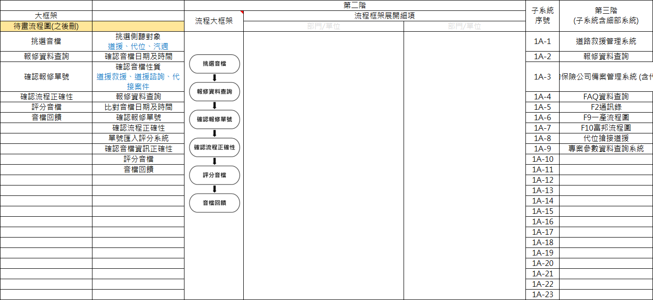The image size is (653, 300).
Task: Click the FAQ資料查詢 cell
Action: (x=606, y=97)
